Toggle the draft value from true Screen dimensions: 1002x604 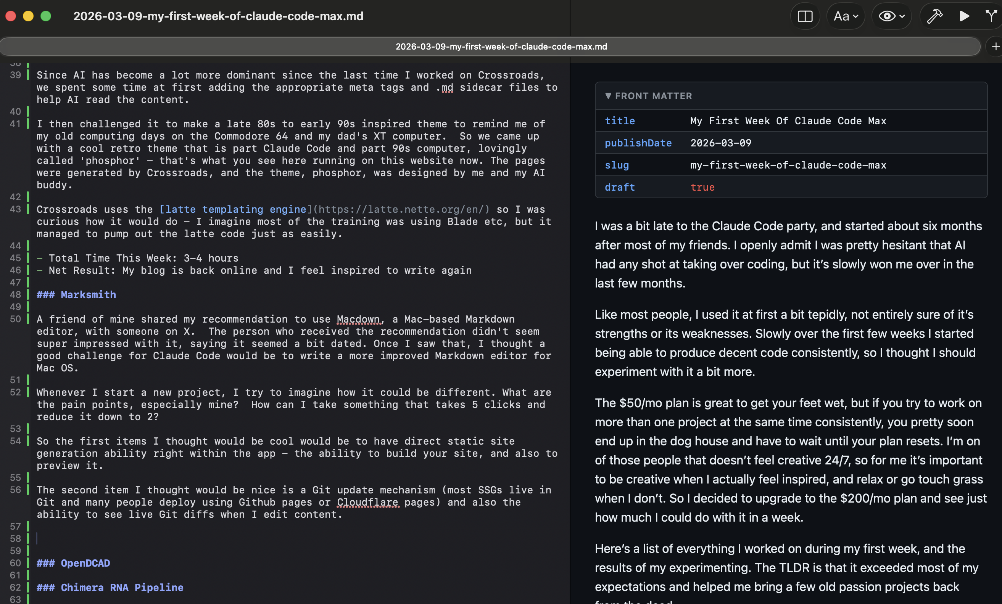[x=703, y=187]
